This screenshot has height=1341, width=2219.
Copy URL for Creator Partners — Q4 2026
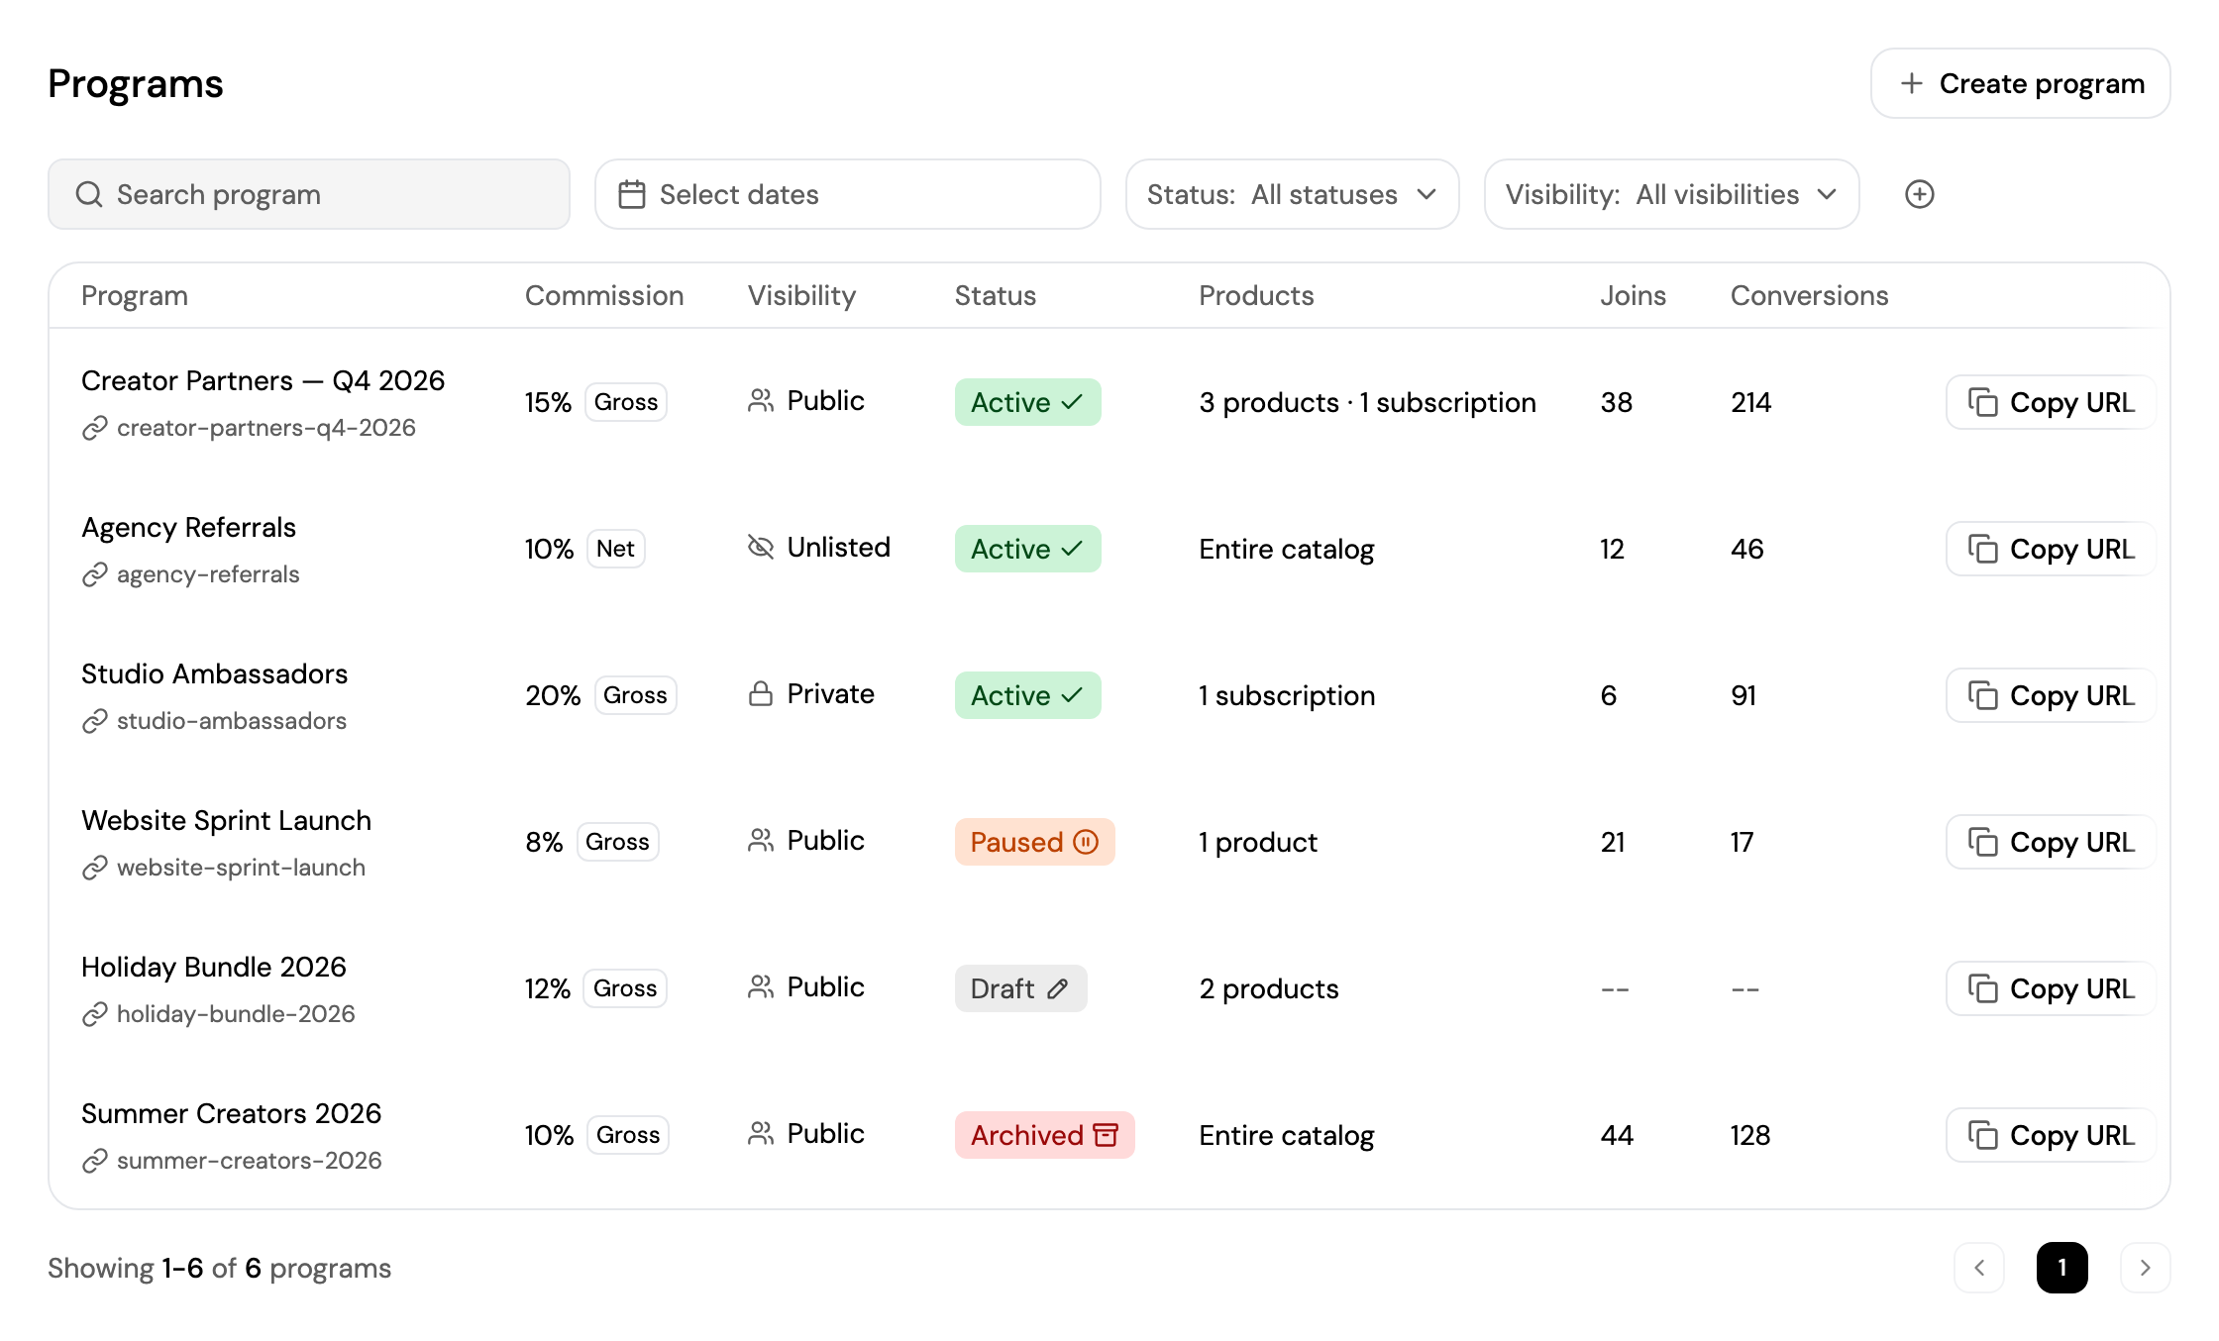tap(2051, 402)
